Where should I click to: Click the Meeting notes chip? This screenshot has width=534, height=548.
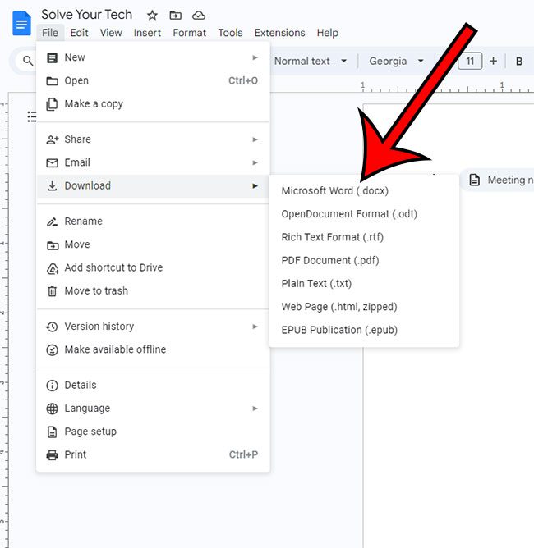pyautogui.click(x=501, y=180)
